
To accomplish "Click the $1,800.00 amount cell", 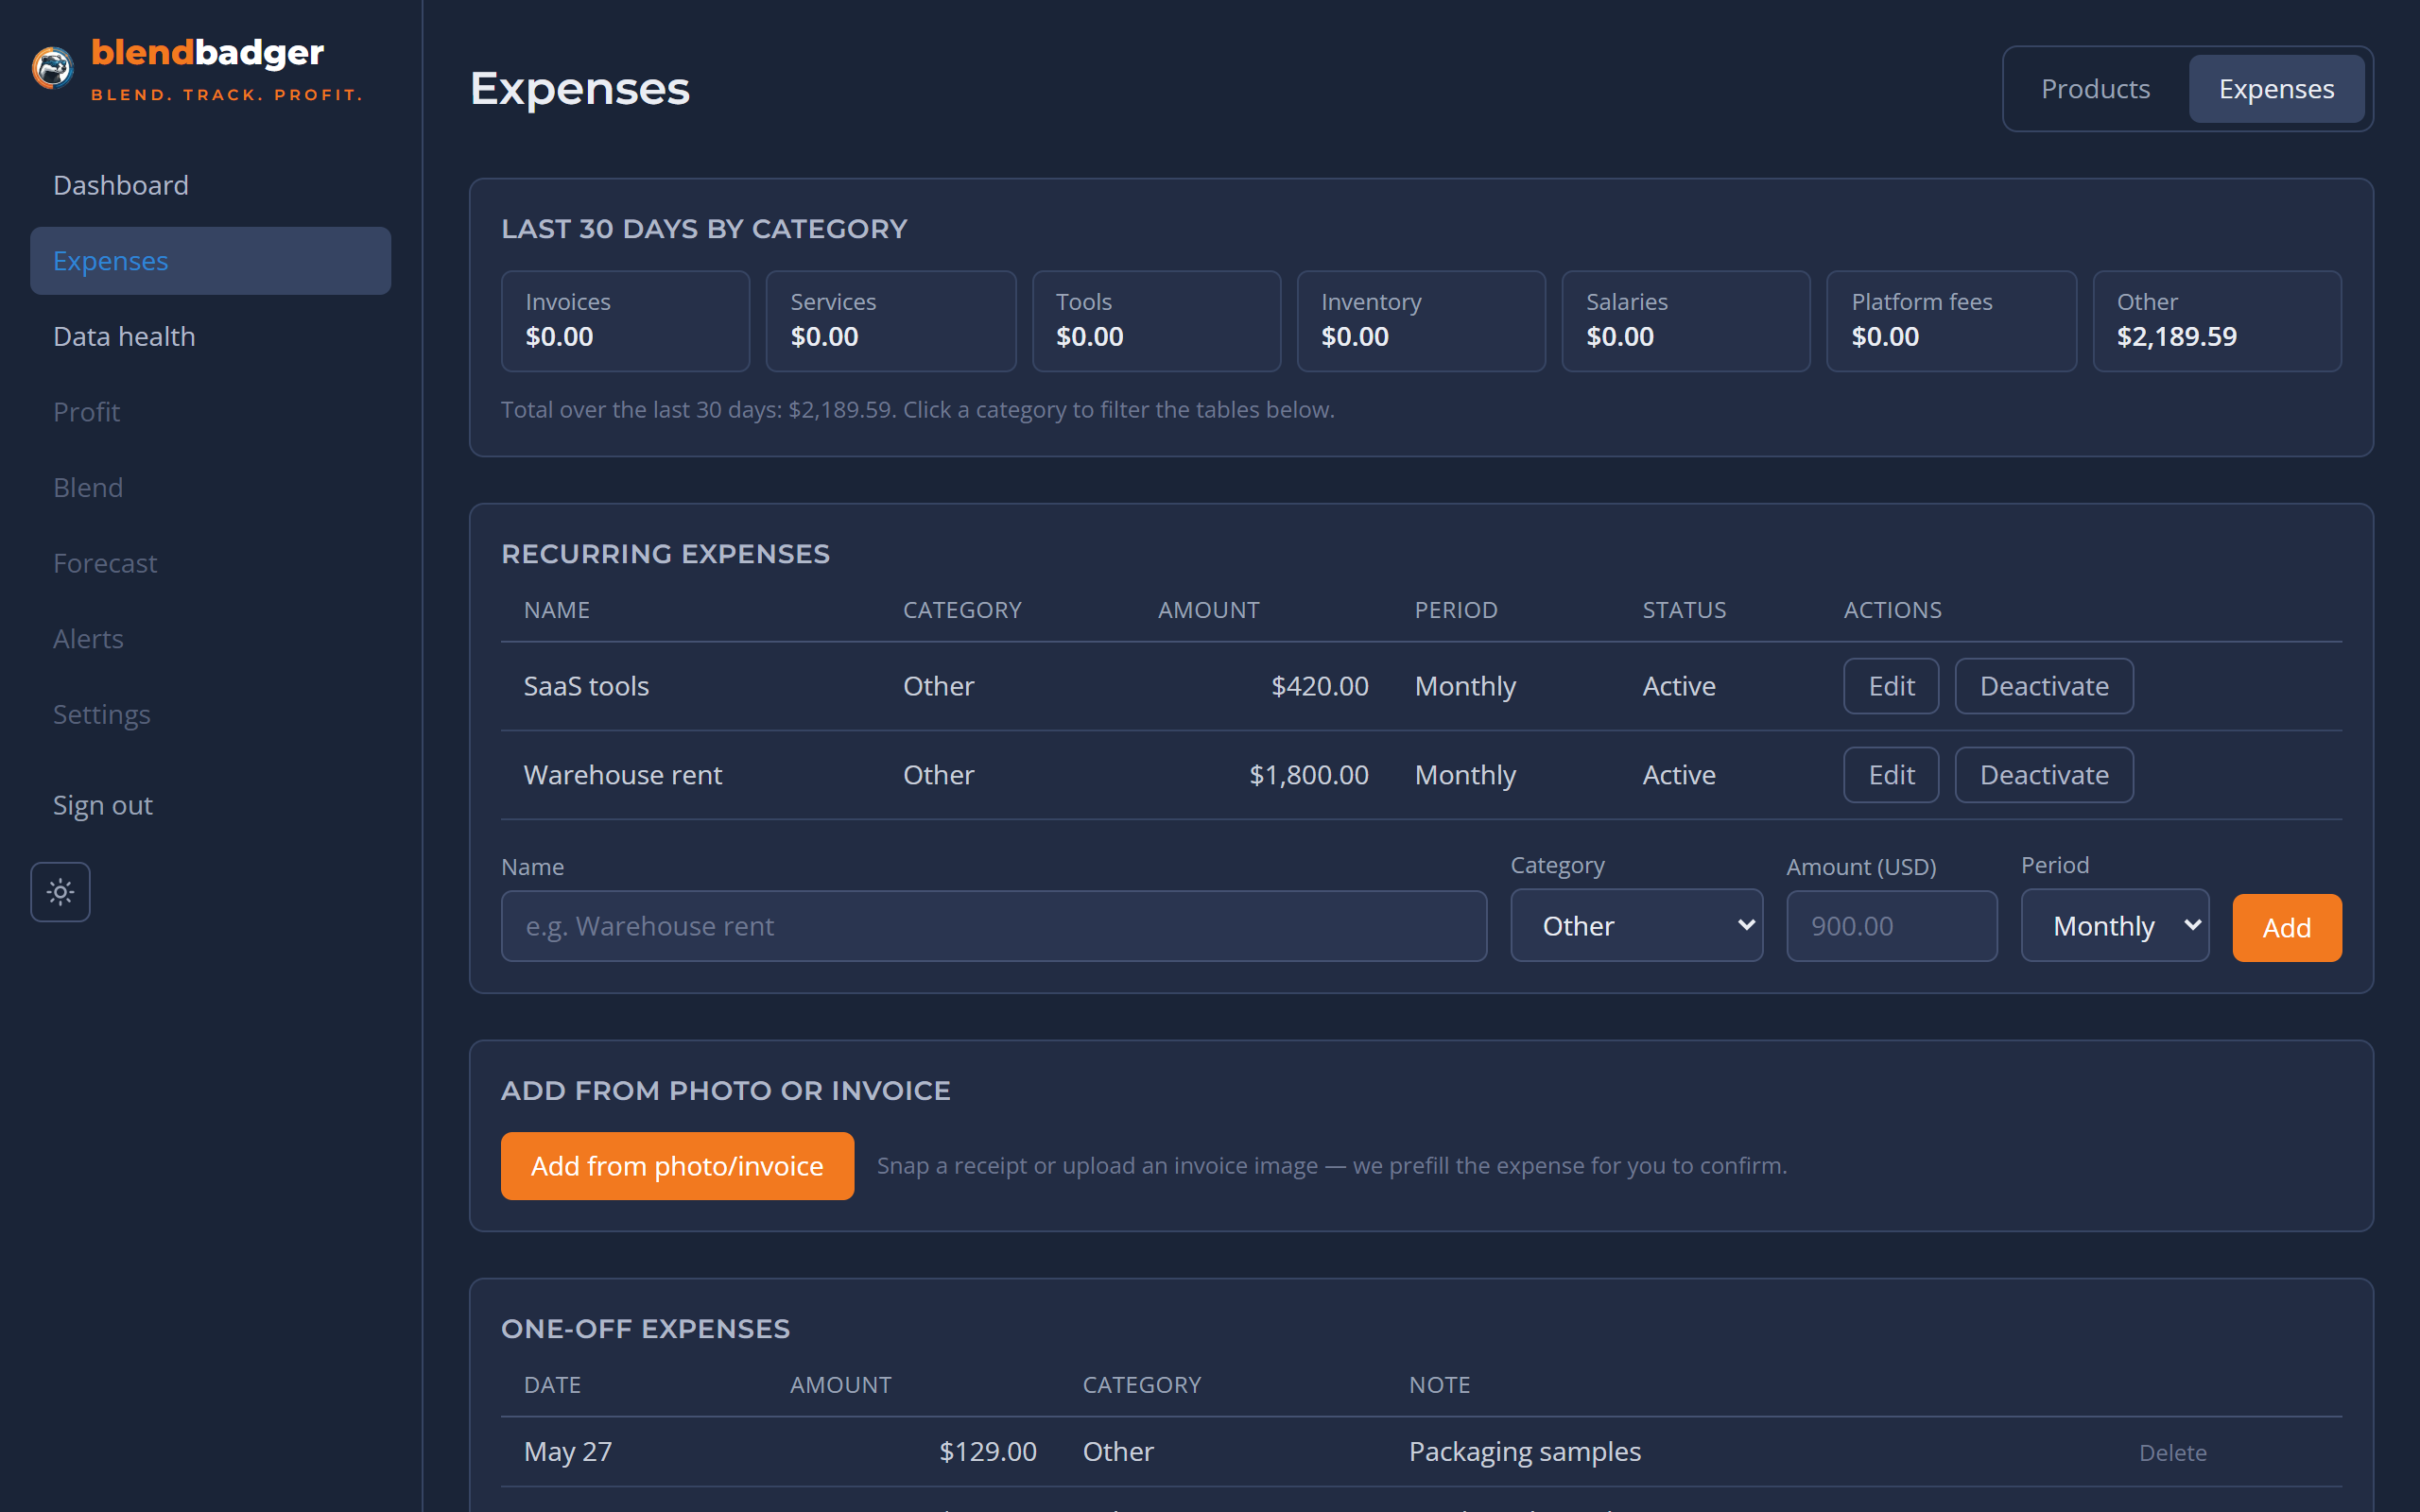I will (1308, 775).
